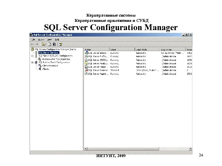
Task: Click the SQL Server FullText service icon
Action: 86,57
